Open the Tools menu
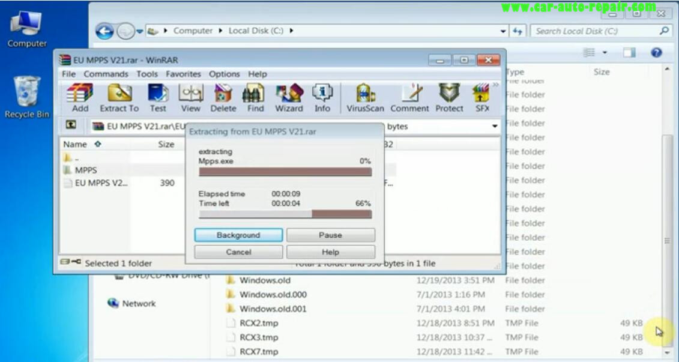 click(147, 74)
